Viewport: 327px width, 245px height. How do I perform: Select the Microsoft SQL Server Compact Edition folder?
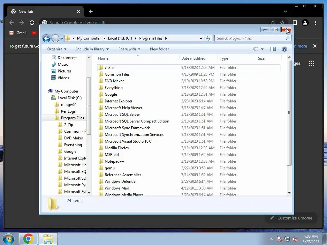pyautogui.click(x=188, y=121)
